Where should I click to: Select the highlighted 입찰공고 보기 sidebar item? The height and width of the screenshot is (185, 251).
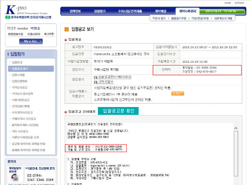click(31, 69)
